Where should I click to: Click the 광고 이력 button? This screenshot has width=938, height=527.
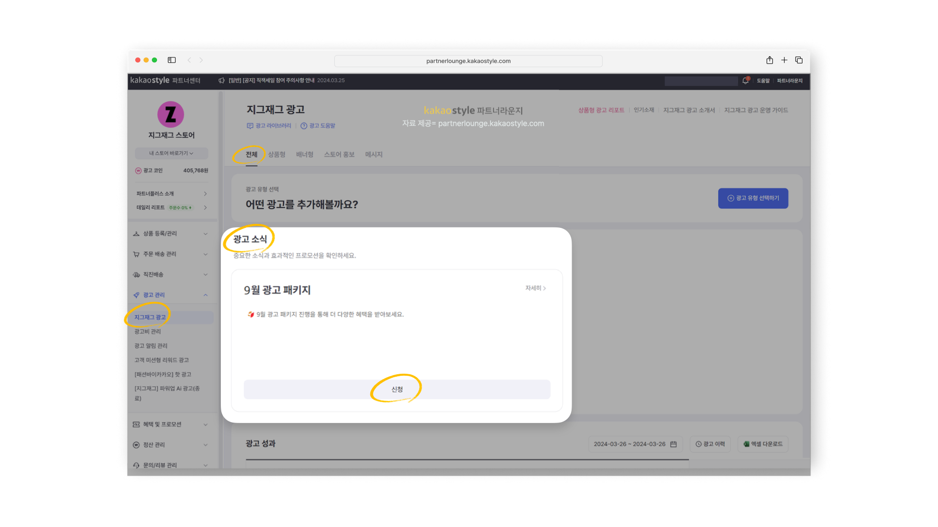click(710, 444)
